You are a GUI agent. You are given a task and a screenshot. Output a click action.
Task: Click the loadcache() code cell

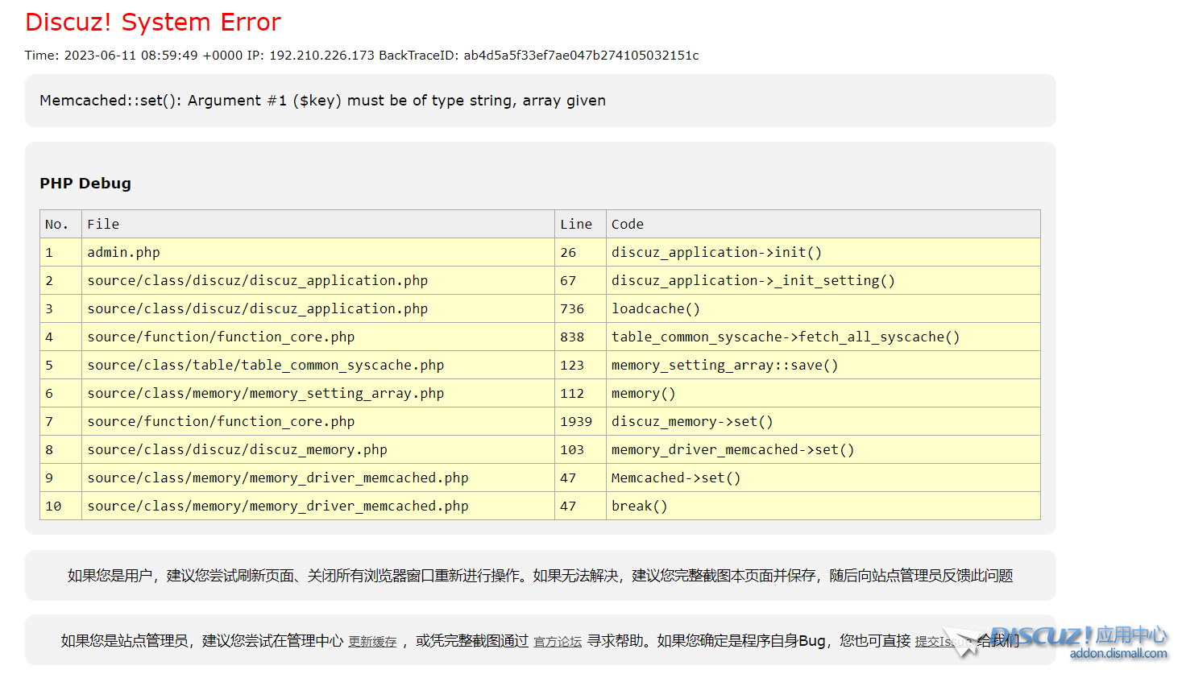pyautogui.click(x=655, y=309)
